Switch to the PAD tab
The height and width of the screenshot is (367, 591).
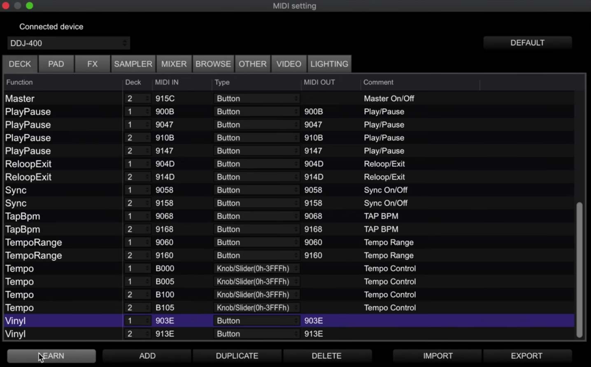click(x=56, y=64)
